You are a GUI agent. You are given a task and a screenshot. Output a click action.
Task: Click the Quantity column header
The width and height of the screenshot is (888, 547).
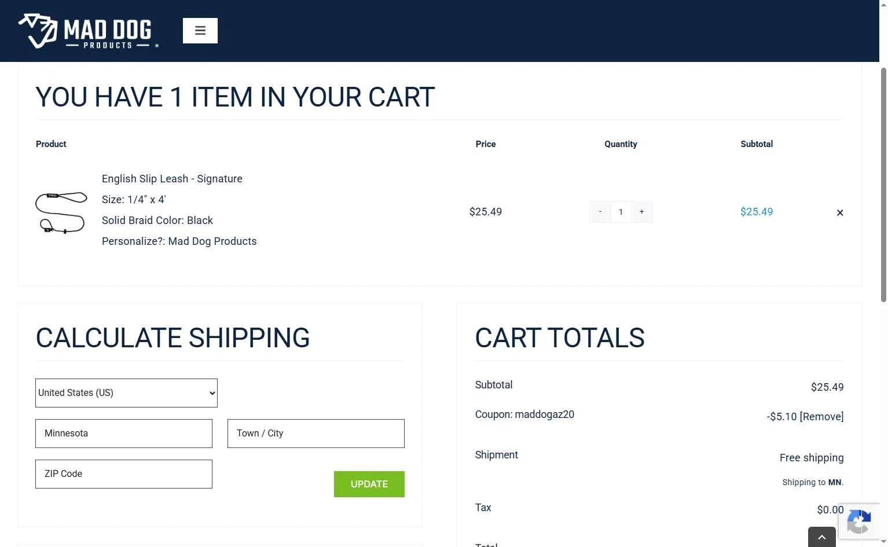tap(621, 144)
